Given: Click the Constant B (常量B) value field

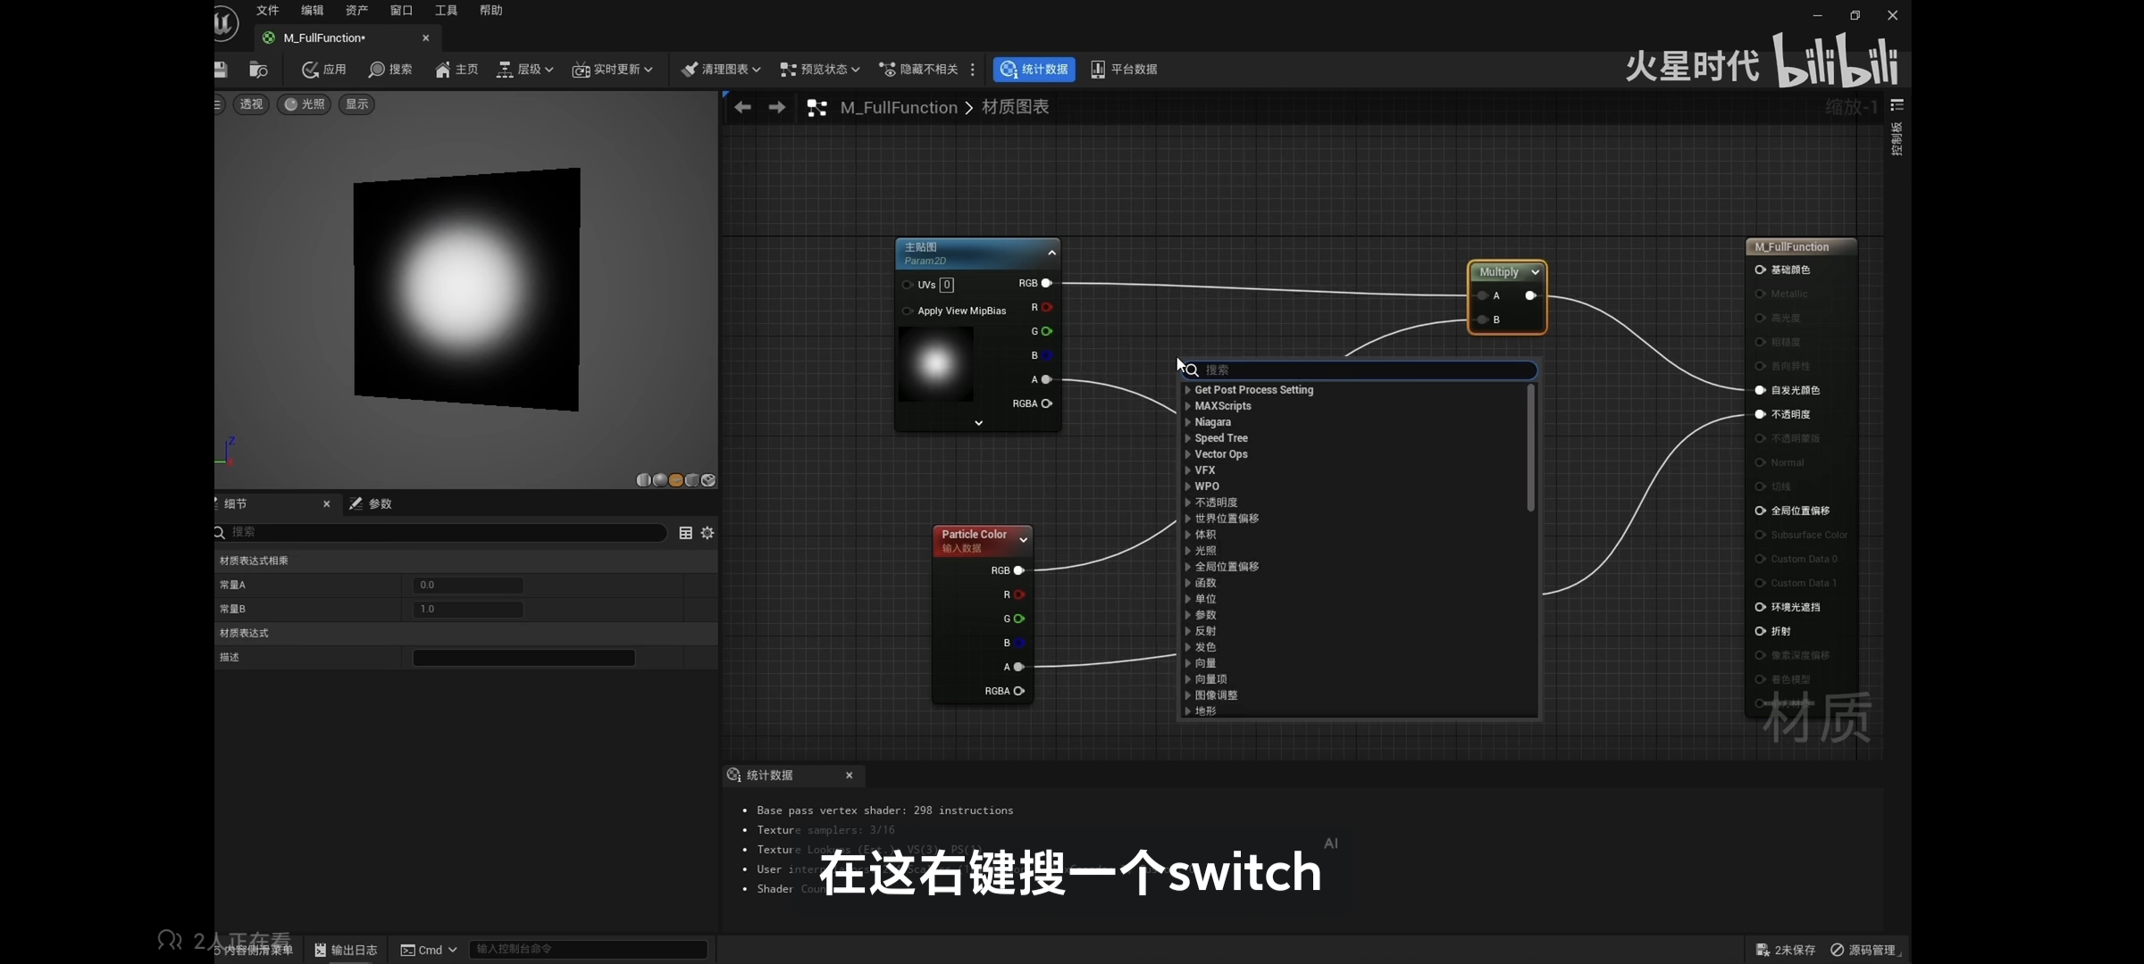Looking at the screenshot, I should pos(468,609).
